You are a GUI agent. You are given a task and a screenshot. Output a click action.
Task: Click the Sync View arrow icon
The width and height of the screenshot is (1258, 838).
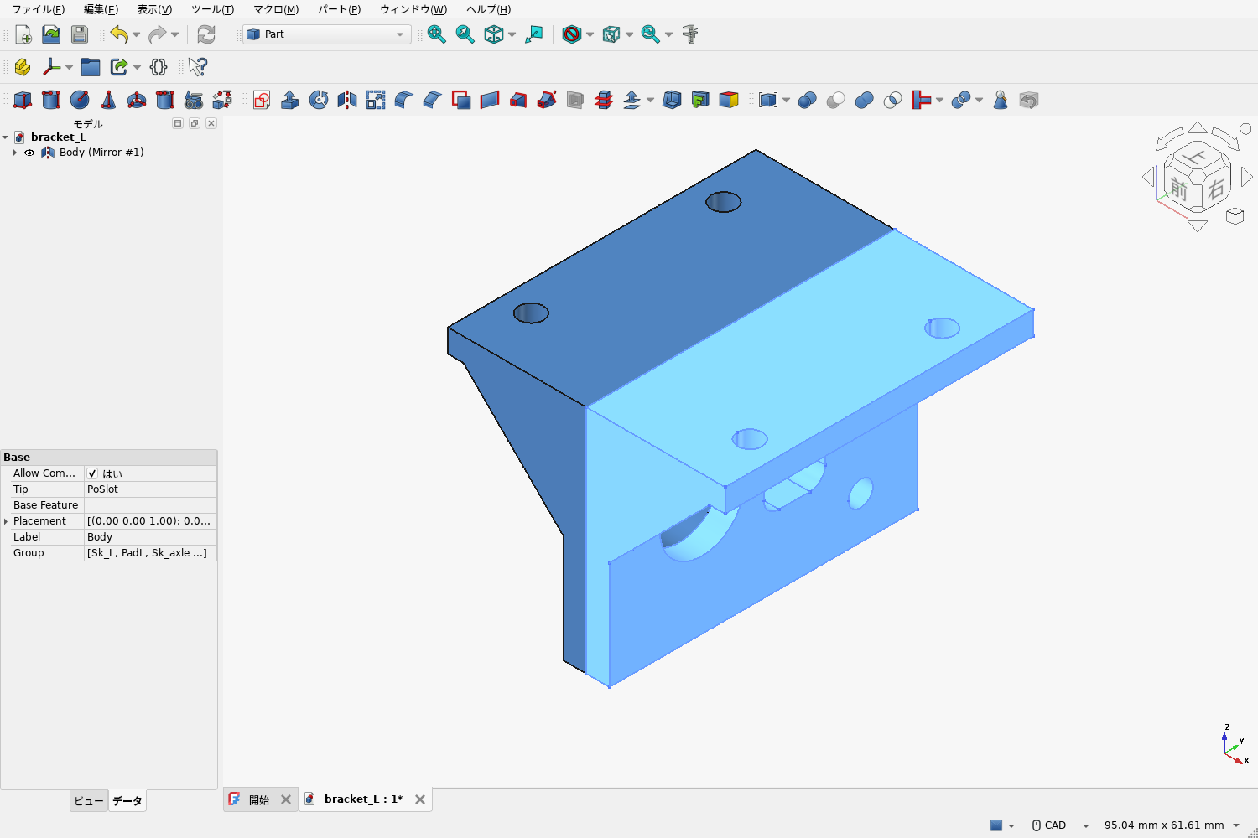[534, 34]
